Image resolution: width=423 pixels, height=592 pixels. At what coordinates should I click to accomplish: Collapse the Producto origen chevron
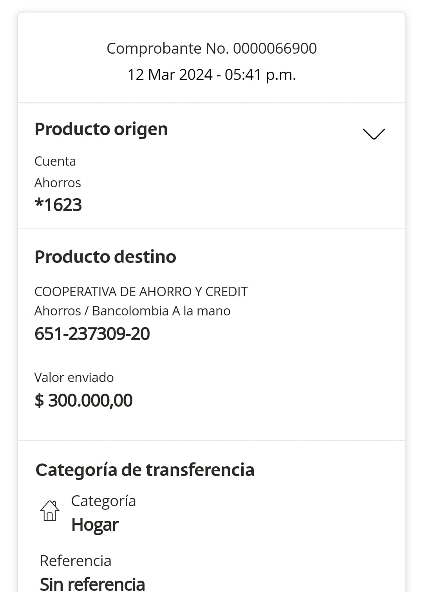tap(374, 134)
